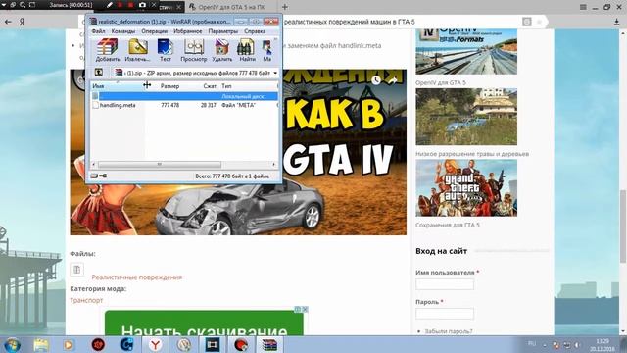Close the ad with its X icon
The height and width of the screenshot is (353, 627).
pyautogui.click(x=305, y=310)
